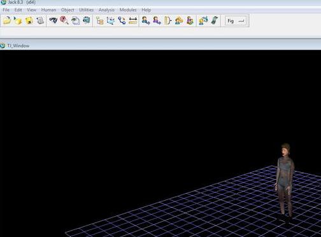Open the Human menu
Image resolution: width=321 pixels, height=237 pixels.
point(48,10)
